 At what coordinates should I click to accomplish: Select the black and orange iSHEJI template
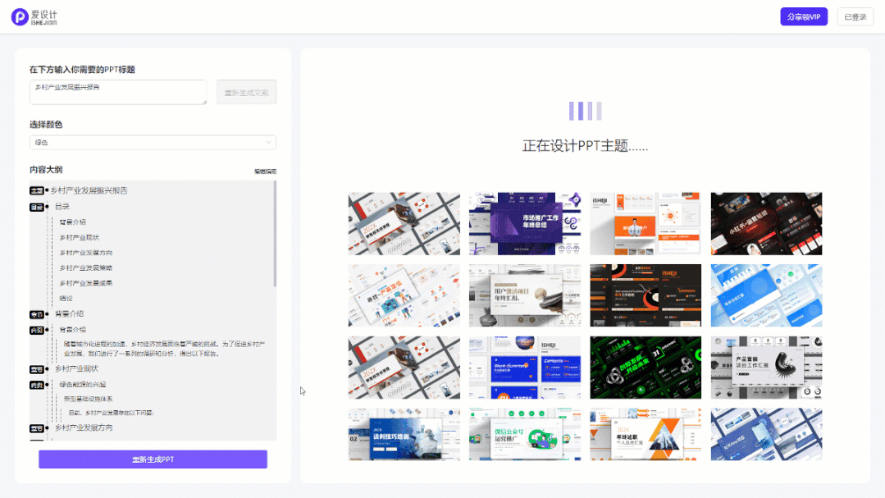(x=646, y=295)
